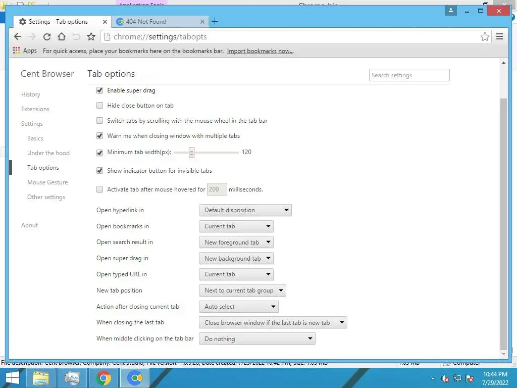Bookmark page with star inside address bar

click(485, 36)
